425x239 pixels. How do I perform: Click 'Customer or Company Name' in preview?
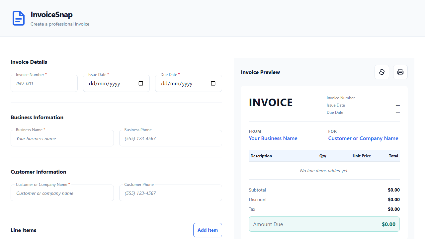(363, 138)
